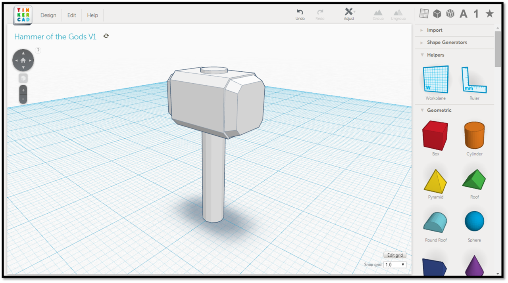Open the Adjust tools icon
This screenshot has width=508, height=283.
coord(349,12)
